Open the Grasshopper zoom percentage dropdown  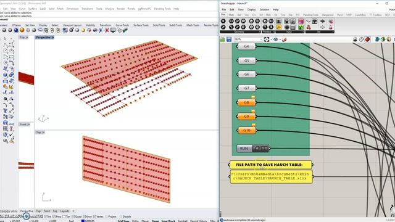261,39
